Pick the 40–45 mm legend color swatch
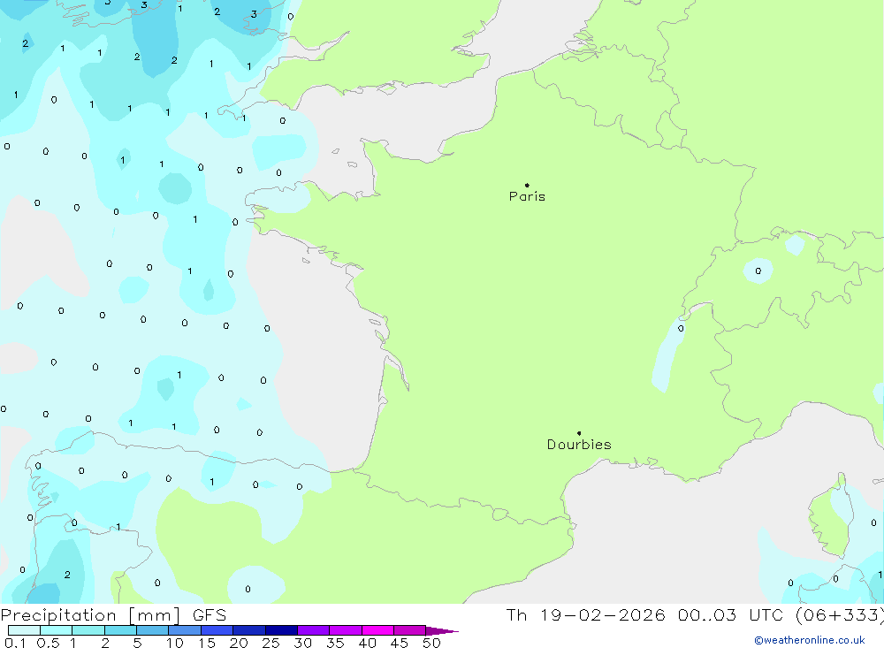884x648 pixels. click(x=377, y=630)
